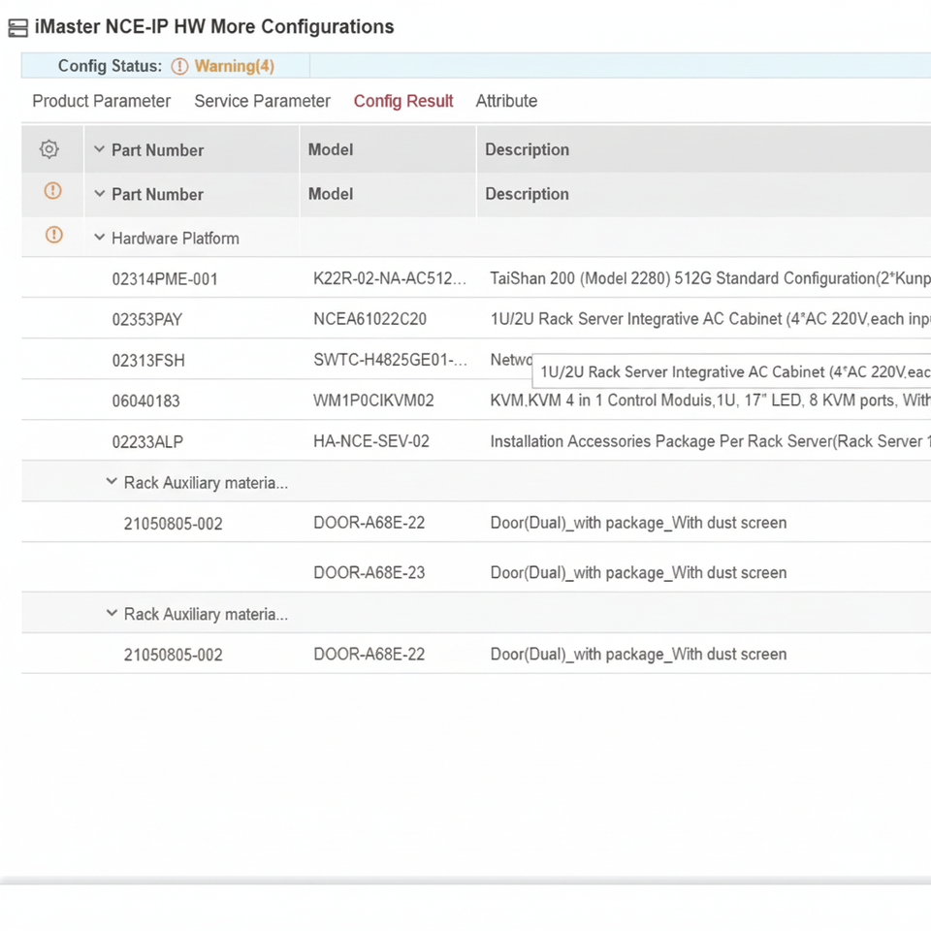Collapse the last Rack Auxiliary materia... group
The width and height of the screenshot is (931, 931).
coord(112,614)
